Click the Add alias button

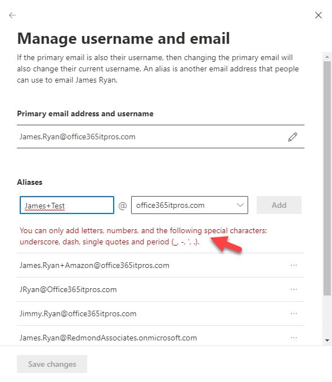279,205
